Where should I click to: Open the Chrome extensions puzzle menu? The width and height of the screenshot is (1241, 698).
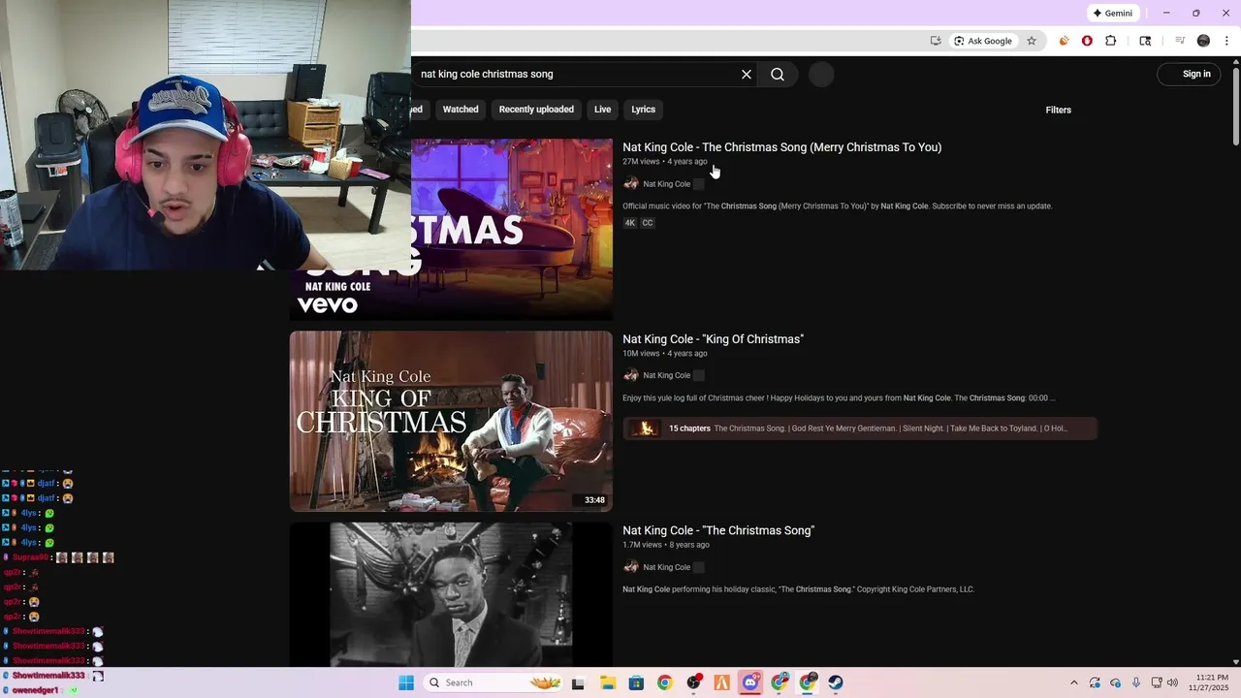[1111, 41]
